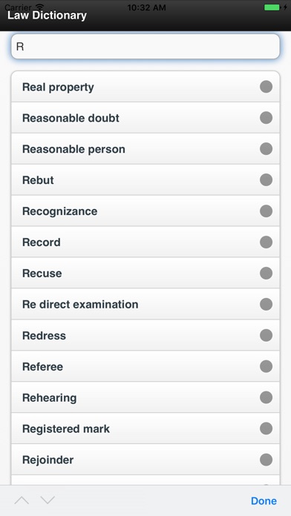The height and width of the screenshot is (516, 291).
Task: Tap the Done keyboard button
Action: click(264, 501)
